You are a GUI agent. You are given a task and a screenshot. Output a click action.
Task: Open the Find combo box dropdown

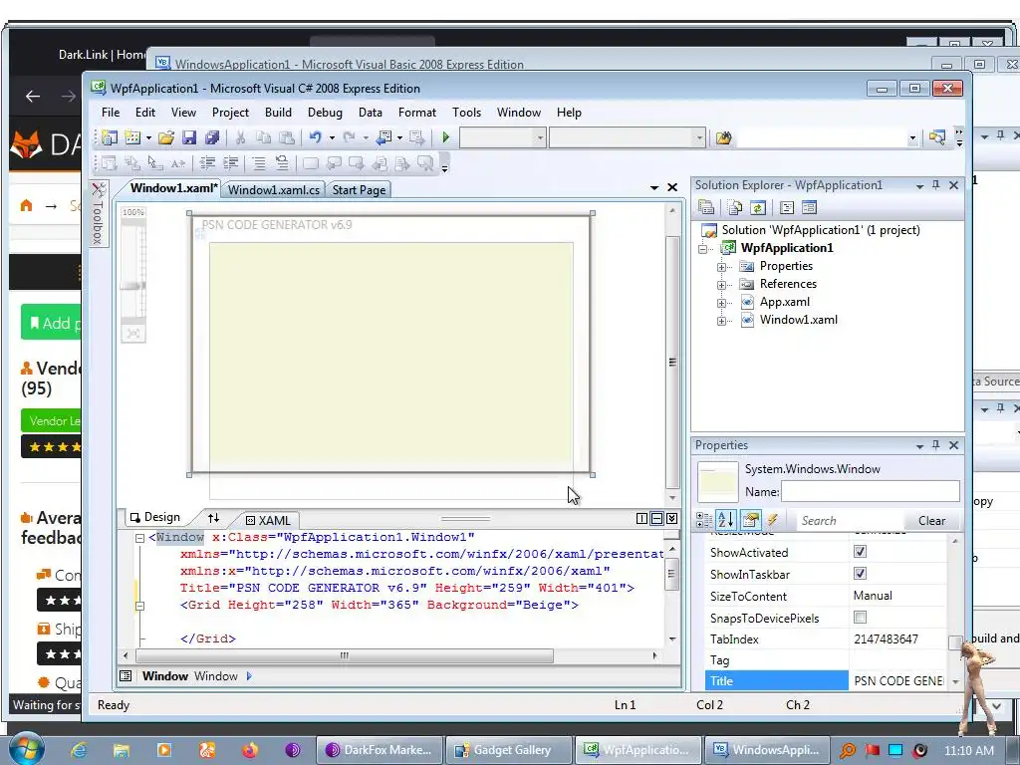912,137
